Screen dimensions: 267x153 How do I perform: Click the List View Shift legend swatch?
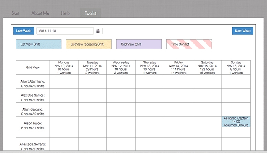point(38,44)
